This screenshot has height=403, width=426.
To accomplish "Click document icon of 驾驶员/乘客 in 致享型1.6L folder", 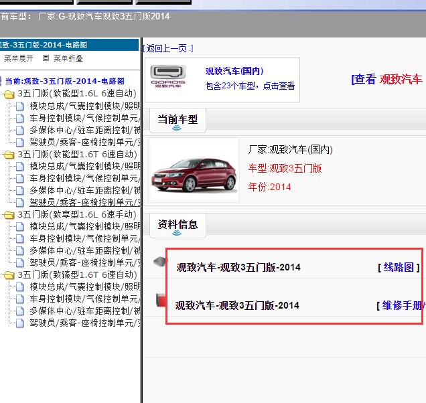I will [20, 263].
